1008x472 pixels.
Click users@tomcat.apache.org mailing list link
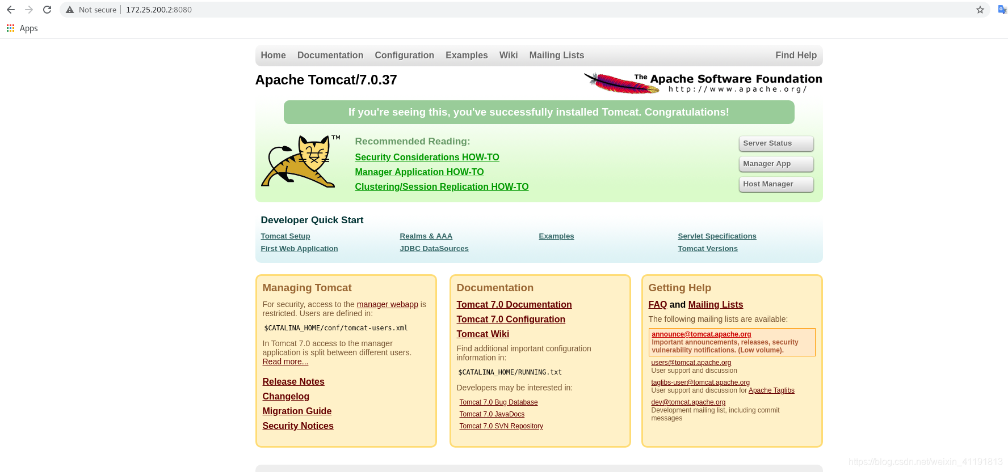point(691,363)
